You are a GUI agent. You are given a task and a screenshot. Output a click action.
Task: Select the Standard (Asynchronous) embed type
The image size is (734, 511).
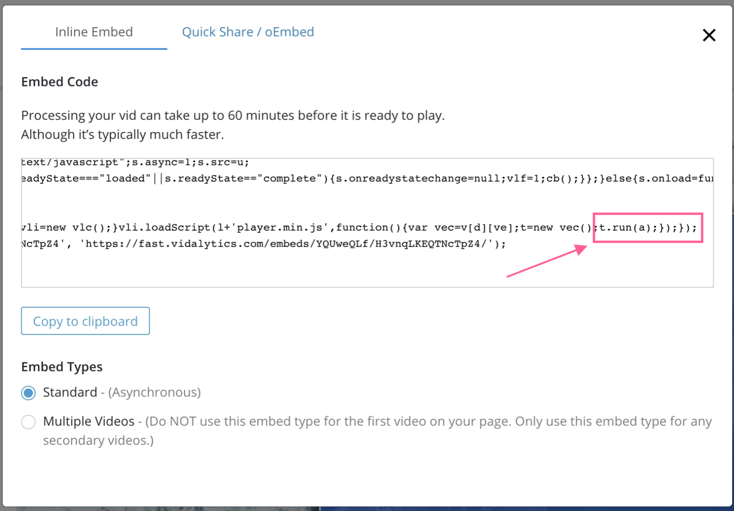point(28,393)
